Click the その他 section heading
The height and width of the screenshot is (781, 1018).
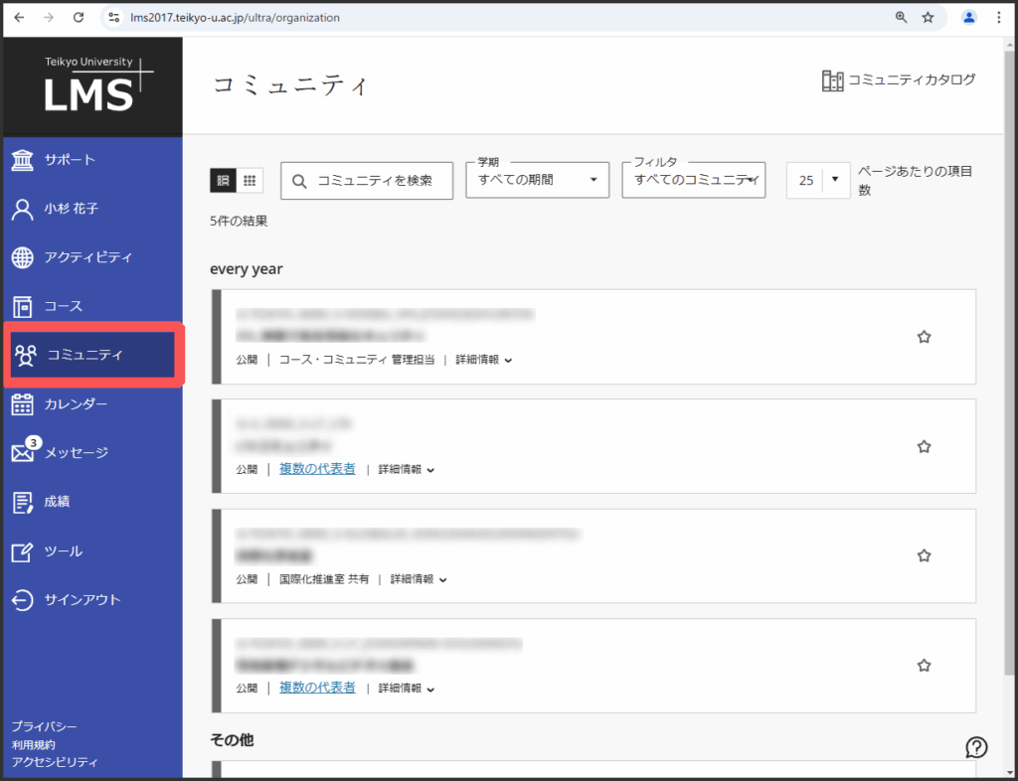pyautogui.click(x=232, y=739)
